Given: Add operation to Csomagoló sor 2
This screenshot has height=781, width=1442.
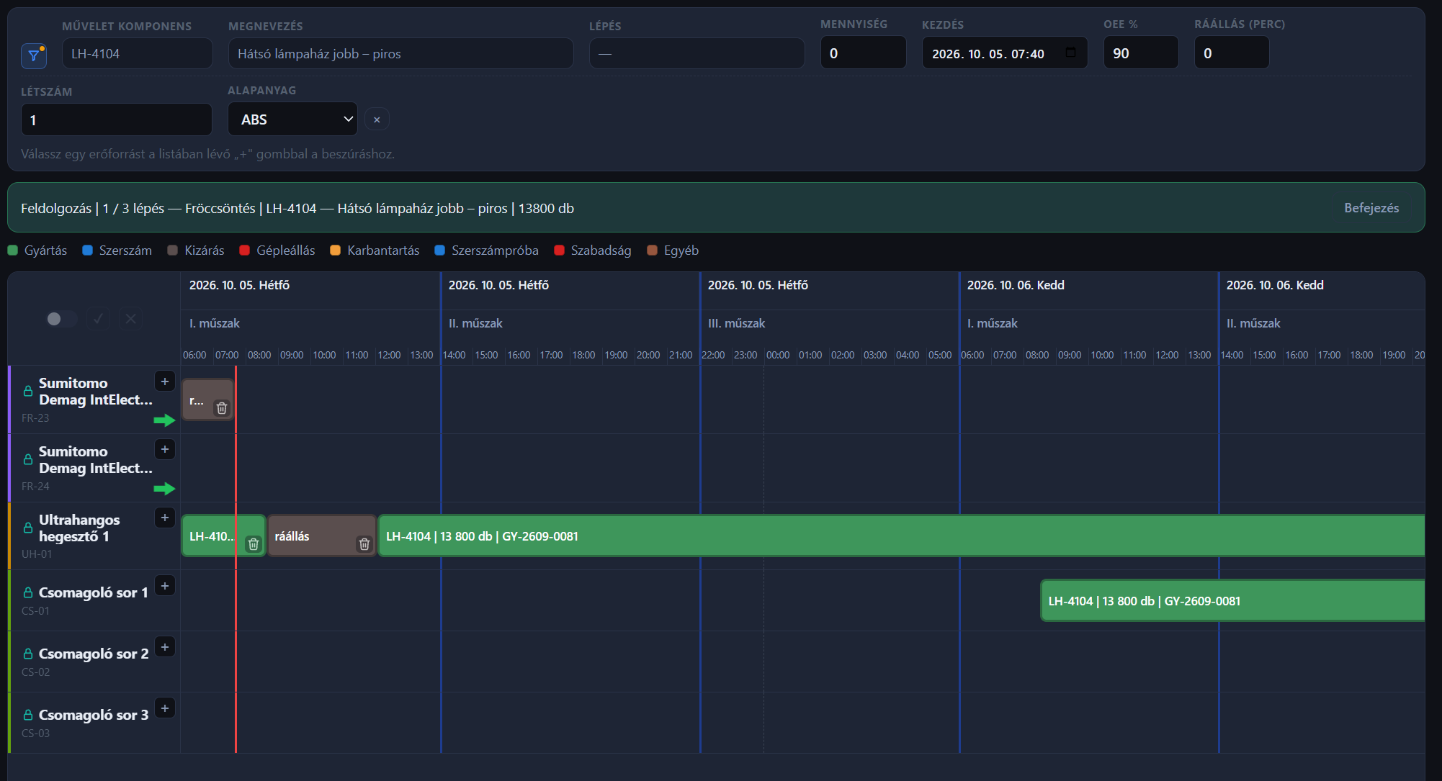Looking at the screenshot, I should click(x=165, y=648).
